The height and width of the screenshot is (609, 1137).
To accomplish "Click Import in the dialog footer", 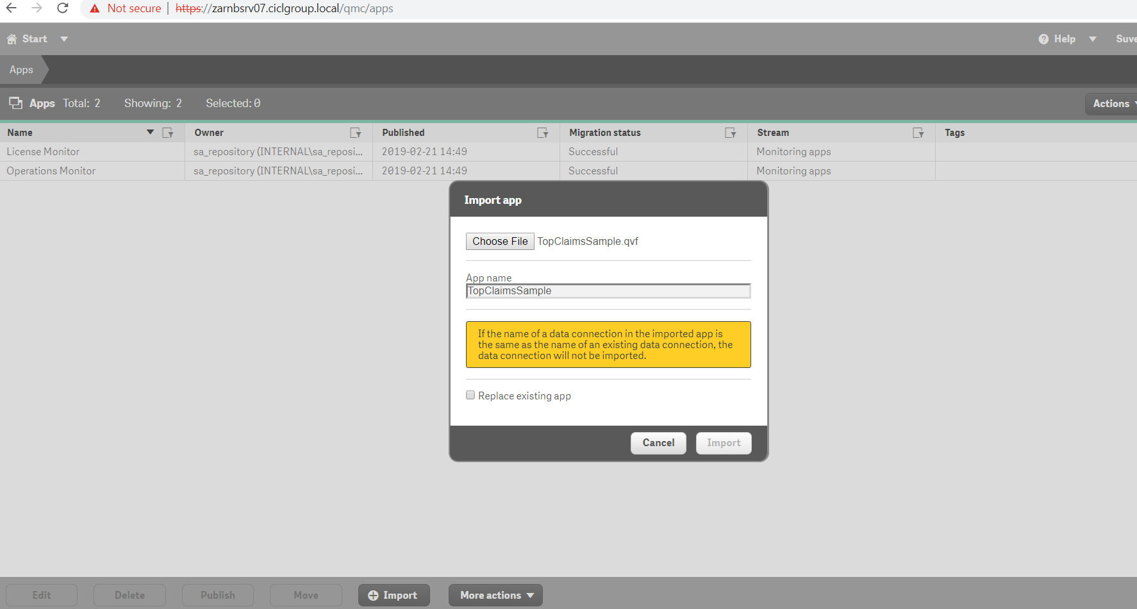I will (724, 443).
